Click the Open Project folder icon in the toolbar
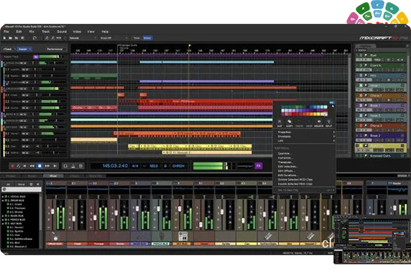This screenshot has height=279, width=411. point(10,38)
